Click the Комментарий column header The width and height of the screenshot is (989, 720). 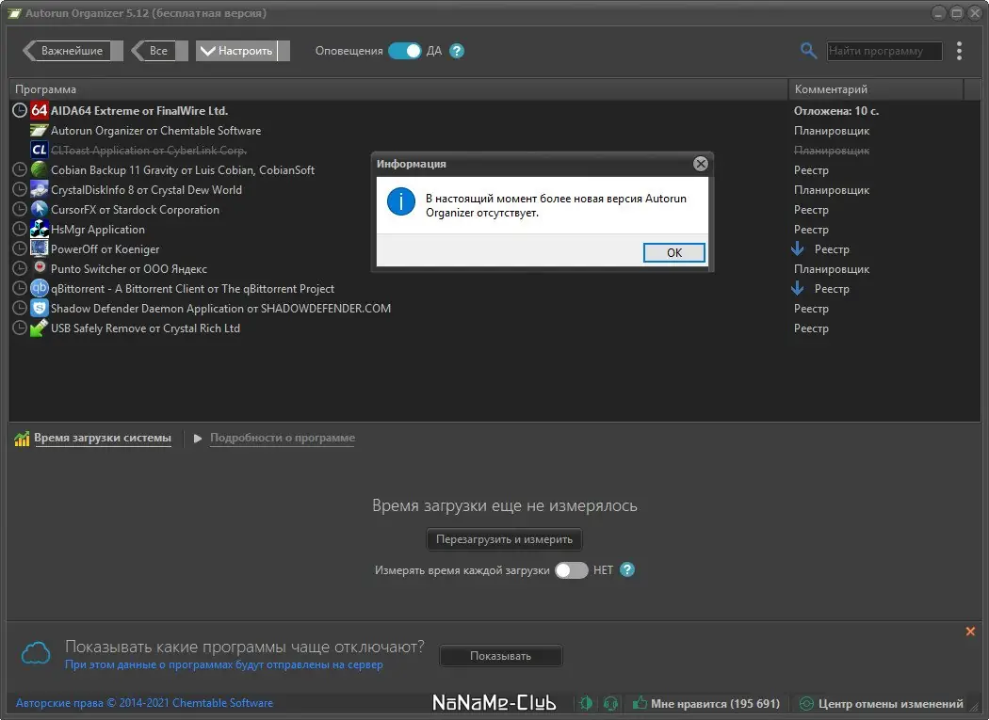876,89
